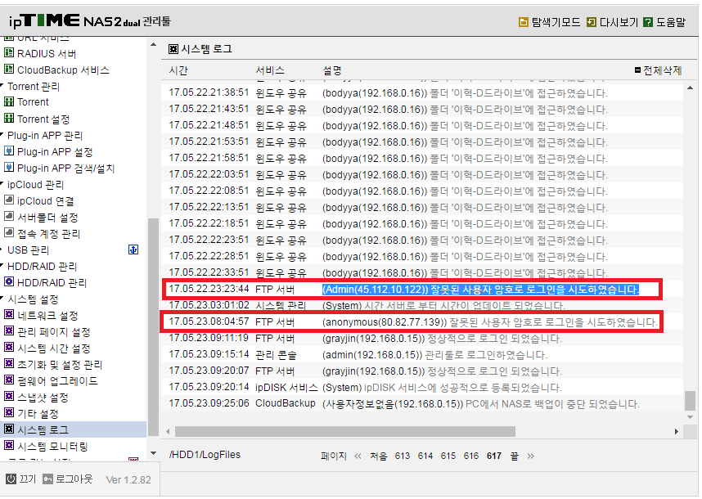The height and width of the screenshot is (499, 702).
Task: Click the ipCloud 연결 icon
Action: (x=8, y=200)
